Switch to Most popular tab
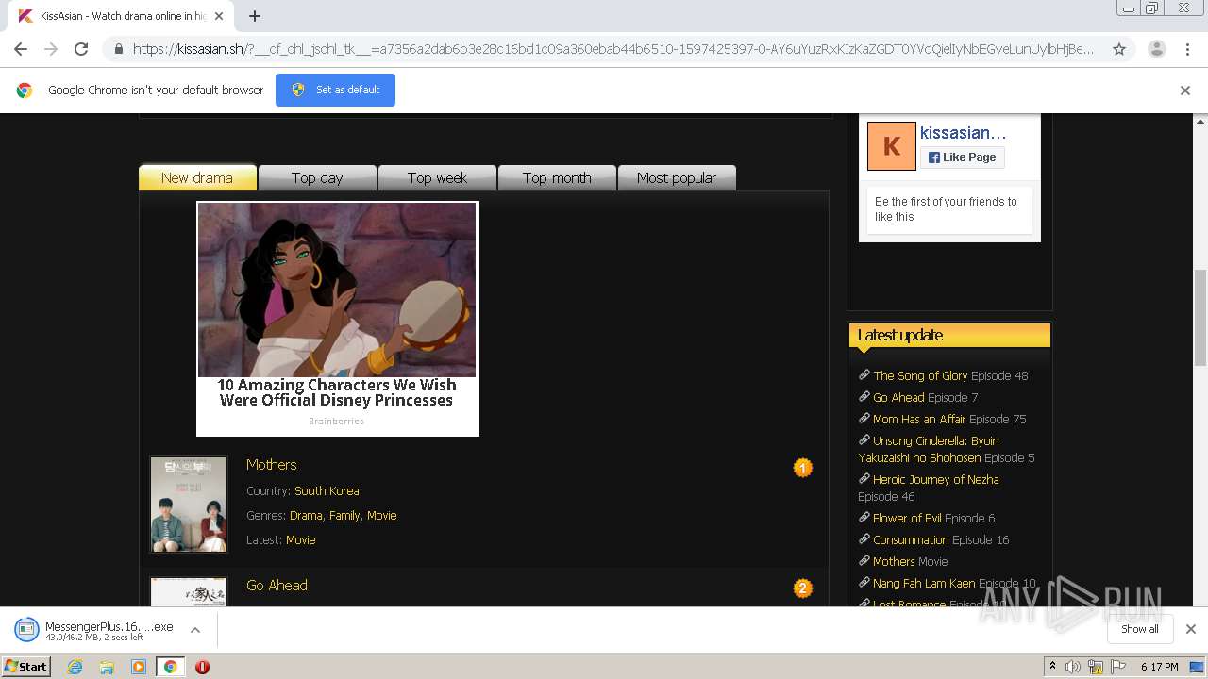Viewport: 1208px width, 679px height. [677, 177]
